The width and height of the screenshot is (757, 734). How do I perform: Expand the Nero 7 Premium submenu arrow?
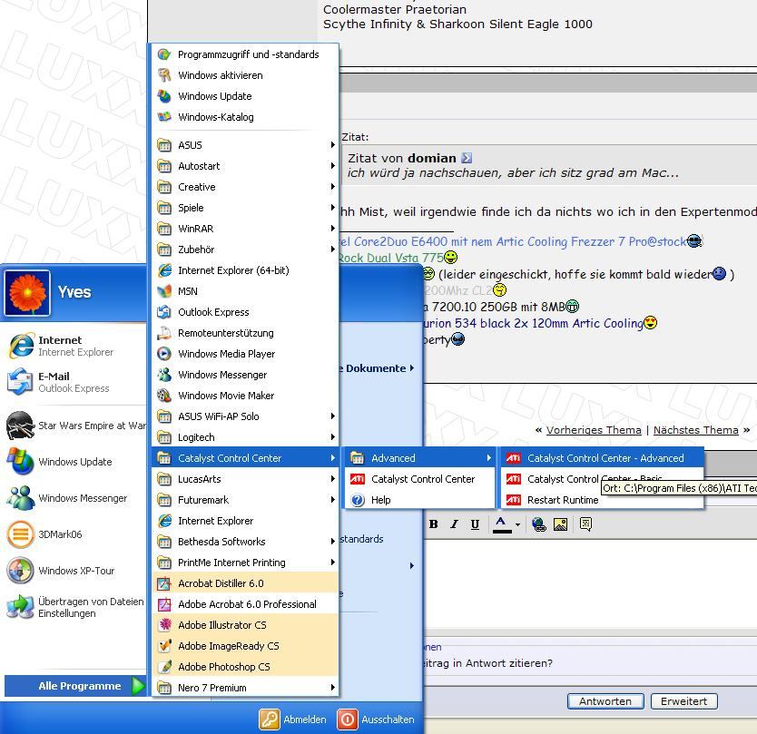click(x=332, y=688)
